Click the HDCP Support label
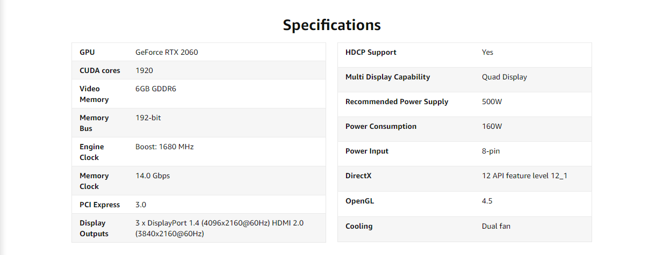Viewport: 670px width, 255px height. click(371, 52)
